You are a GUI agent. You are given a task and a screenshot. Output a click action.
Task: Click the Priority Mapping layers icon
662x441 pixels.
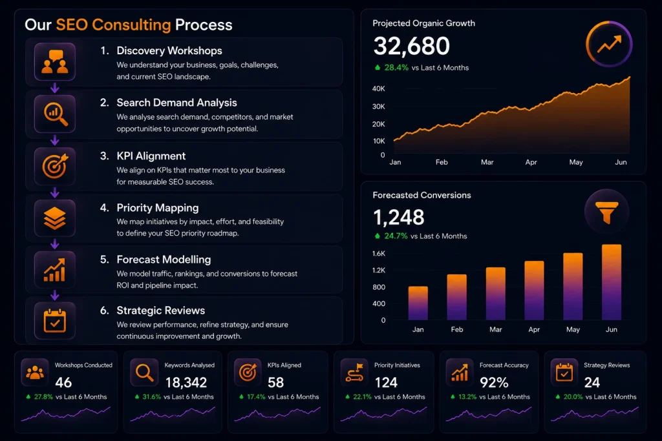[x=55, y=218]
